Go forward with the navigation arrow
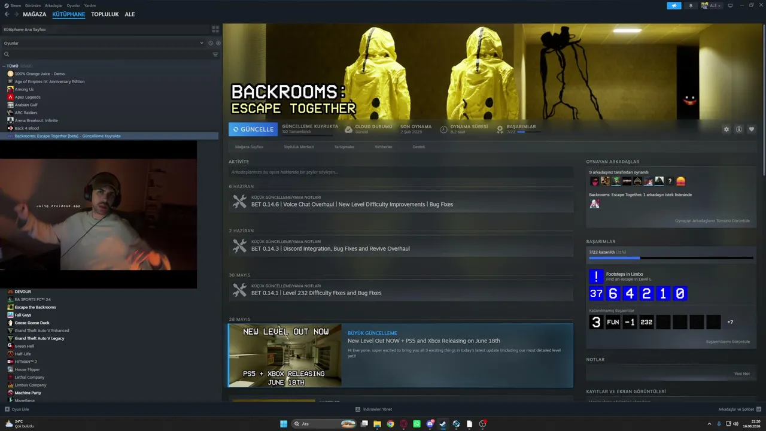Viewport: 766px width, 431px height. [16, 14]
